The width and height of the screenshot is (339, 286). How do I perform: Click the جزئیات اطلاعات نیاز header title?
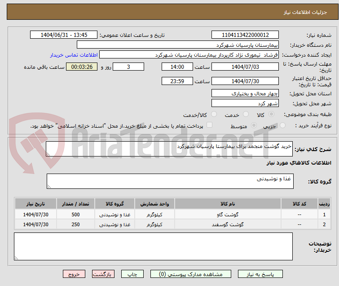[305, 12]
